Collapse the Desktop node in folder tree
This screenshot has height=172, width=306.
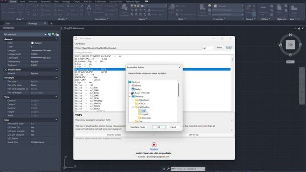tap(130, 97)
